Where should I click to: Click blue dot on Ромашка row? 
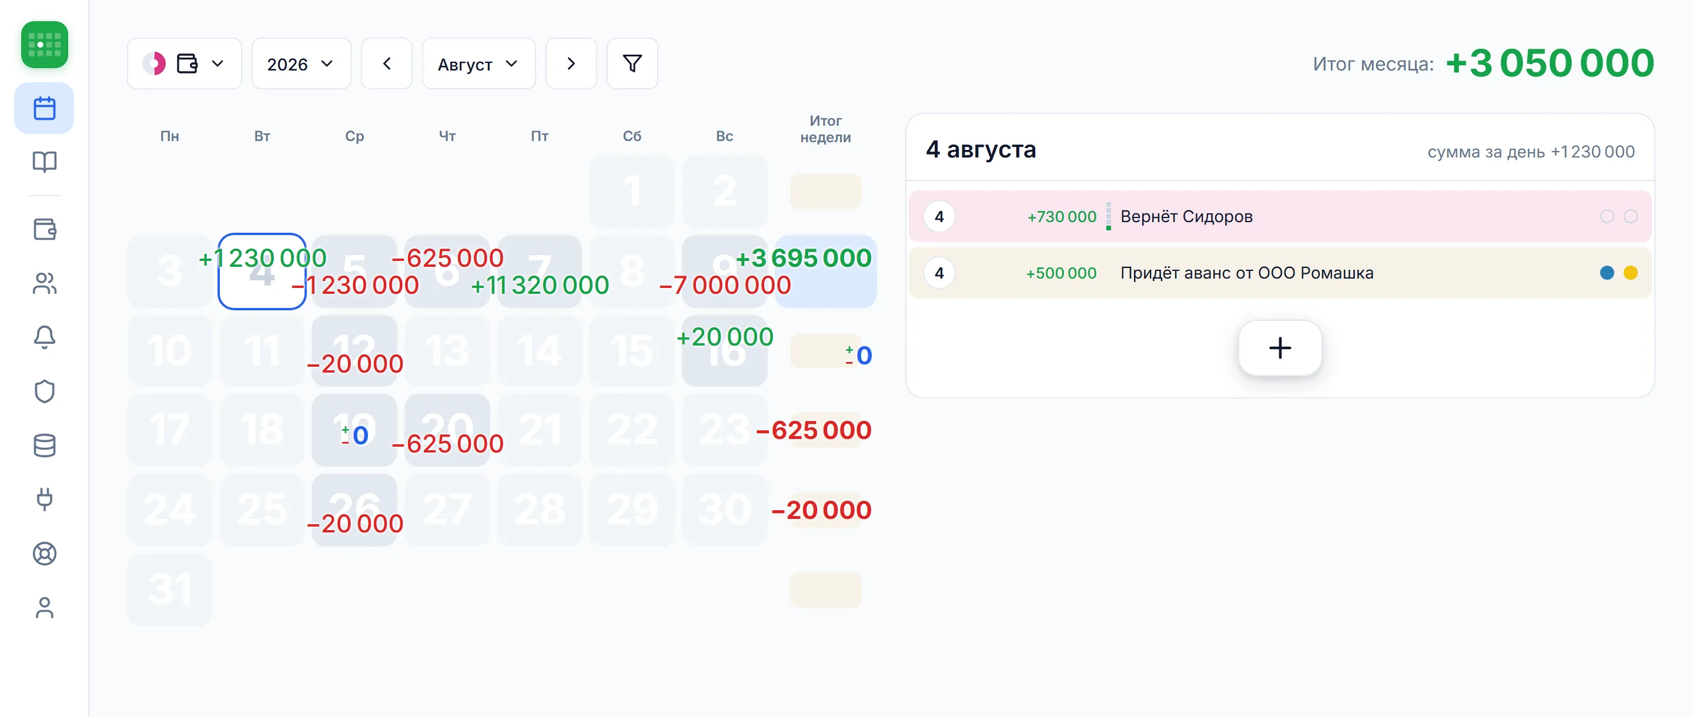pos(1606,273)
